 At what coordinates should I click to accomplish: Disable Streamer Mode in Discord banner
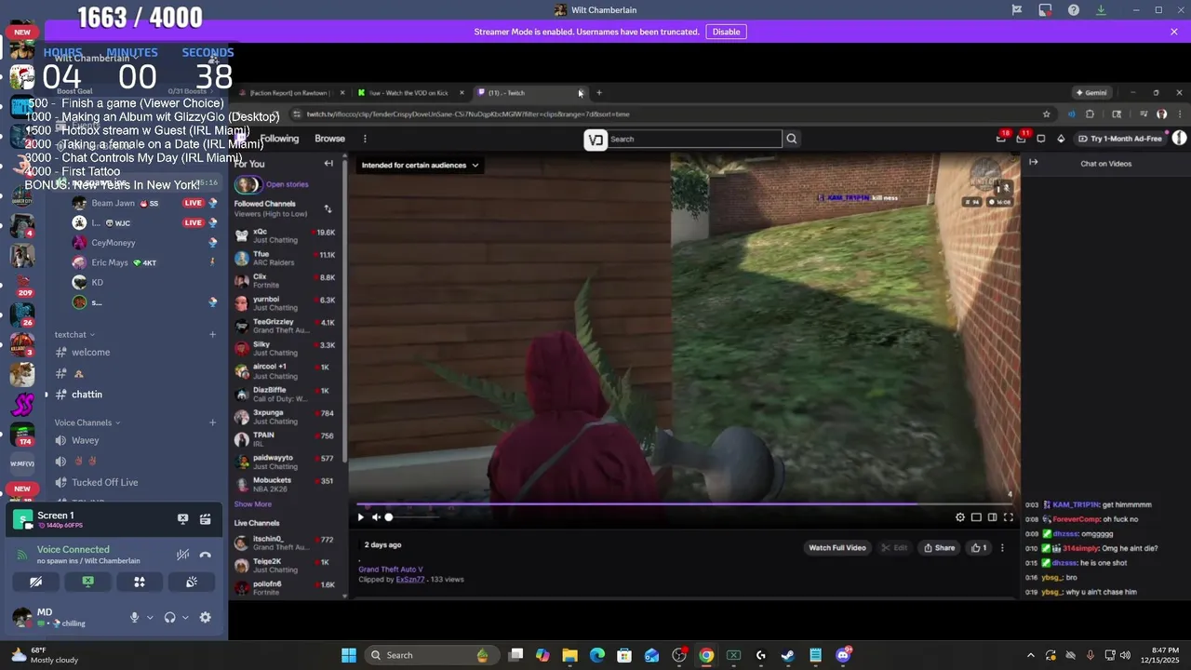click(x=726, y=32)
